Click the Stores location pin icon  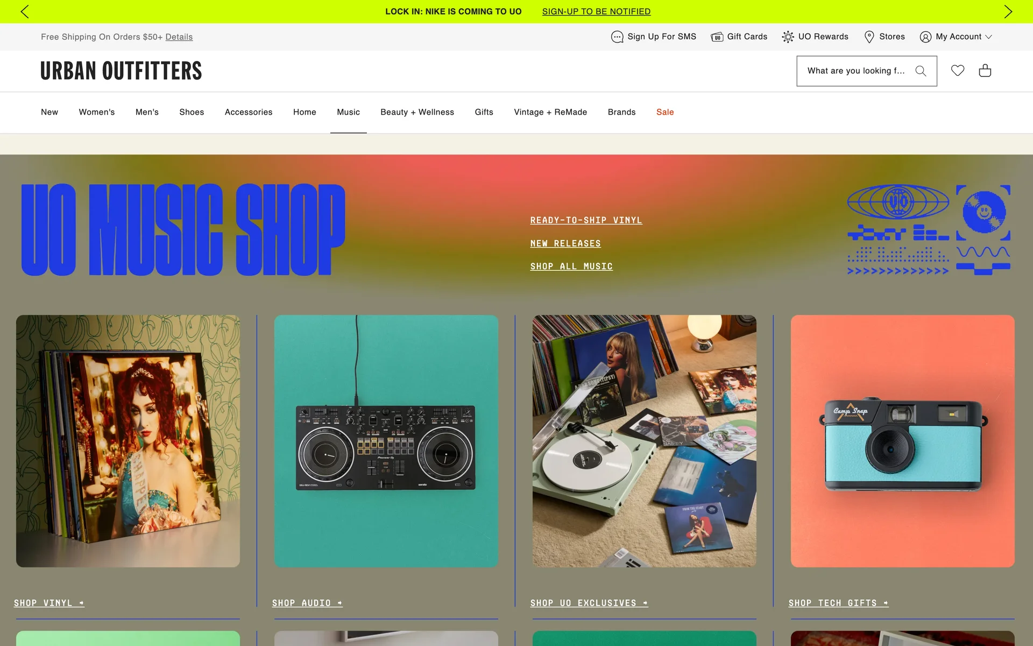(869, 37)
